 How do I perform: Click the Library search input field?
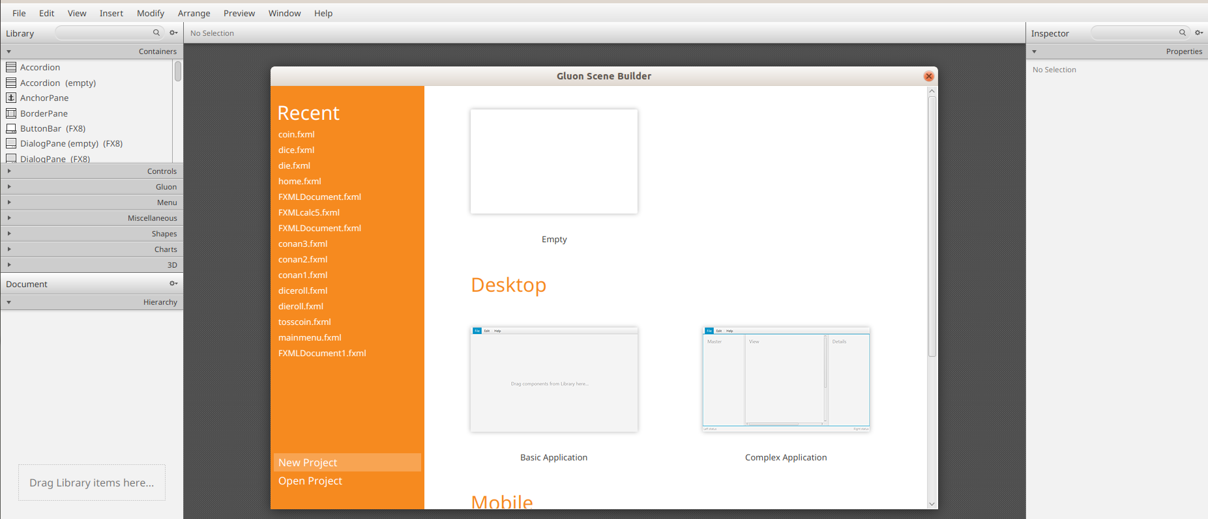pyautogui.click(x=103, y=33)
